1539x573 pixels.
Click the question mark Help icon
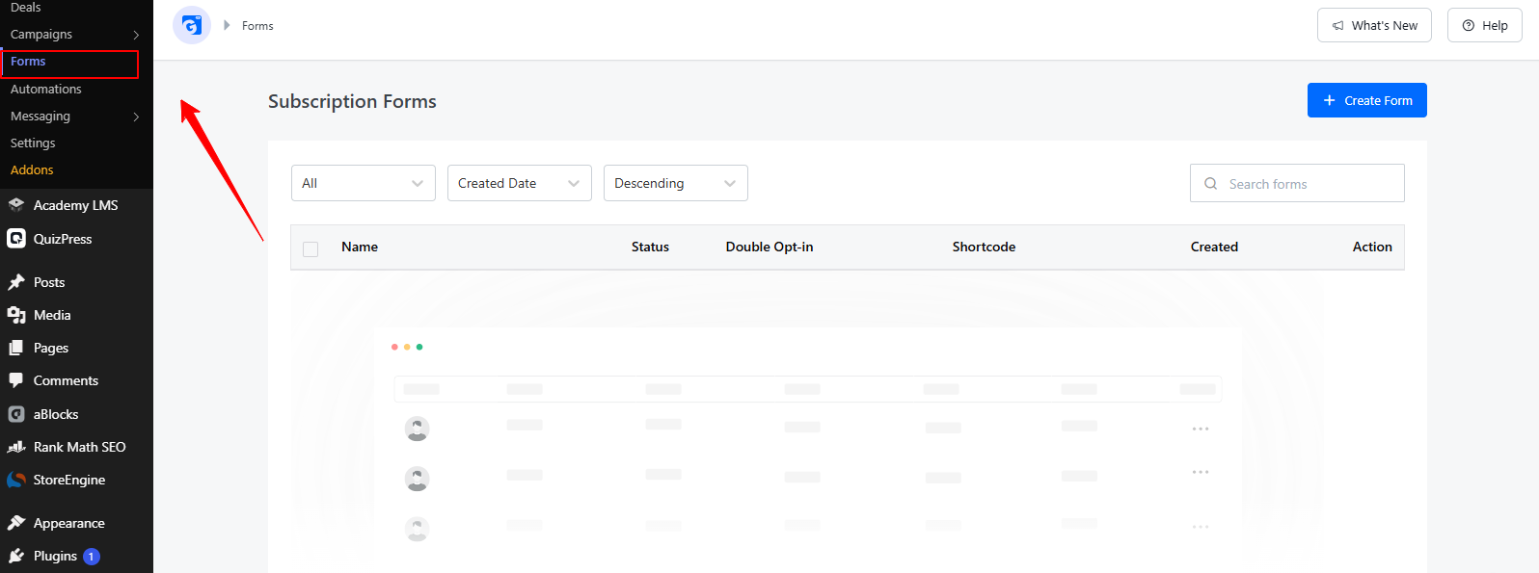tap(1469, 26)
